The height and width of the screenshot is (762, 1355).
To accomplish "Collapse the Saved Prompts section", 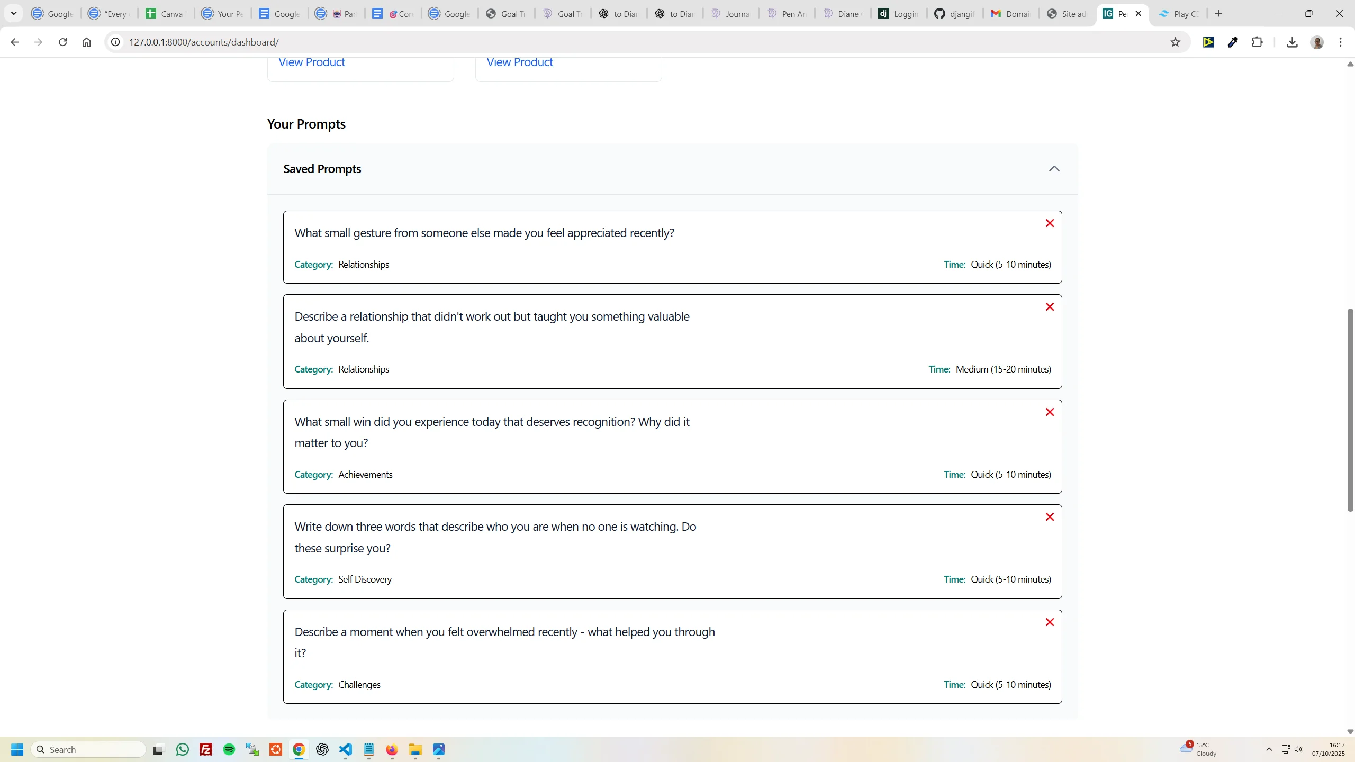I will [x=1053, y=168].
